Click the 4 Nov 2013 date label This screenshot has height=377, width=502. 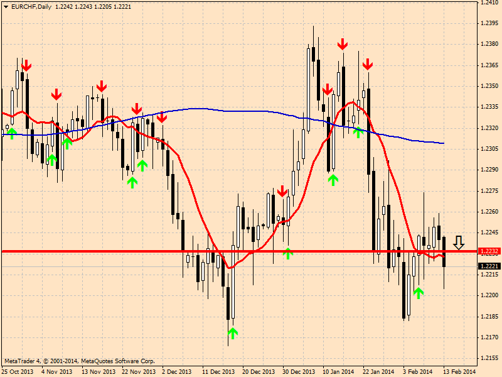[57, 372]
